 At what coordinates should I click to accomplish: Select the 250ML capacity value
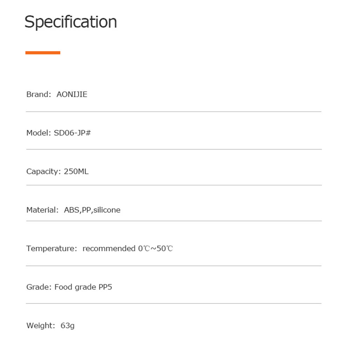point(76,171)
